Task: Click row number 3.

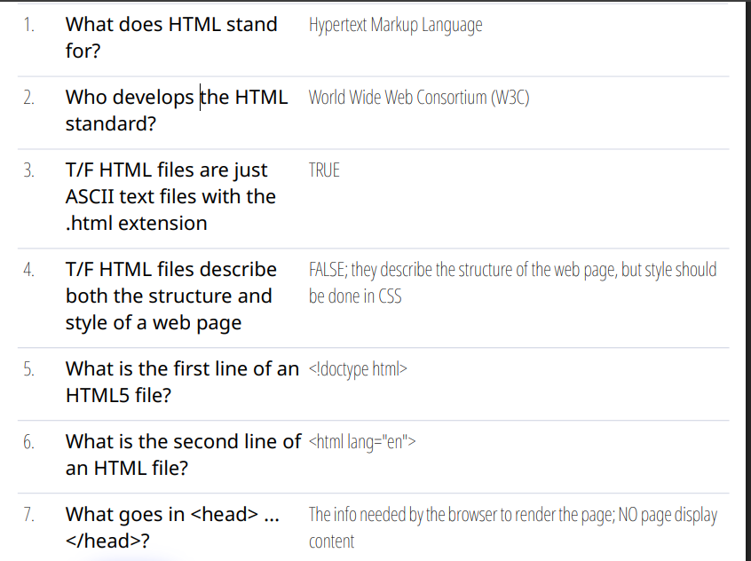Action: pyautogui.click(x=28, y=171)
